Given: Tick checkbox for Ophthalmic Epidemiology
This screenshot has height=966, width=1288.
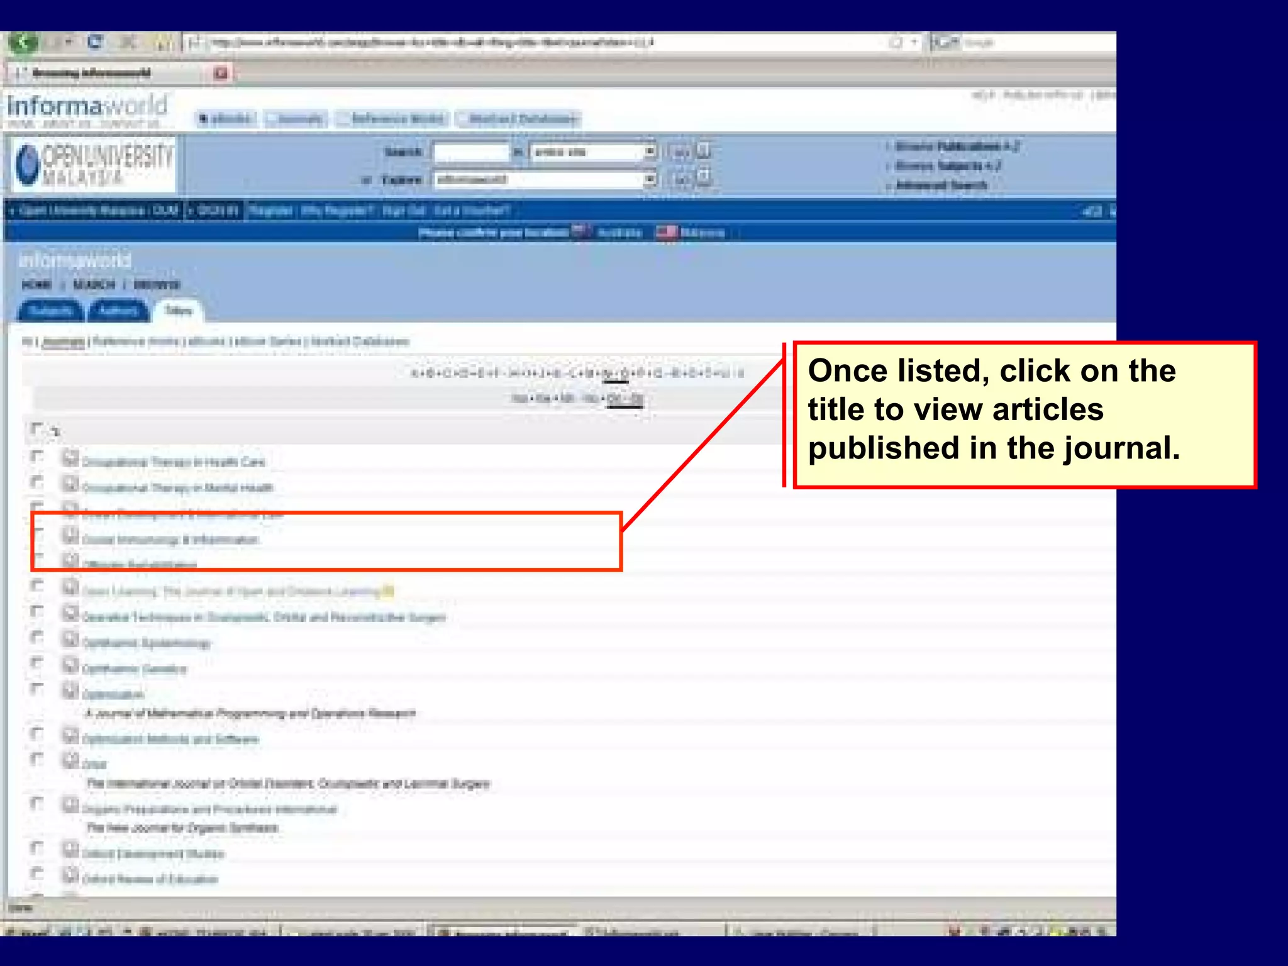Looking at the screenshot, I should click(x=37, y=637).
